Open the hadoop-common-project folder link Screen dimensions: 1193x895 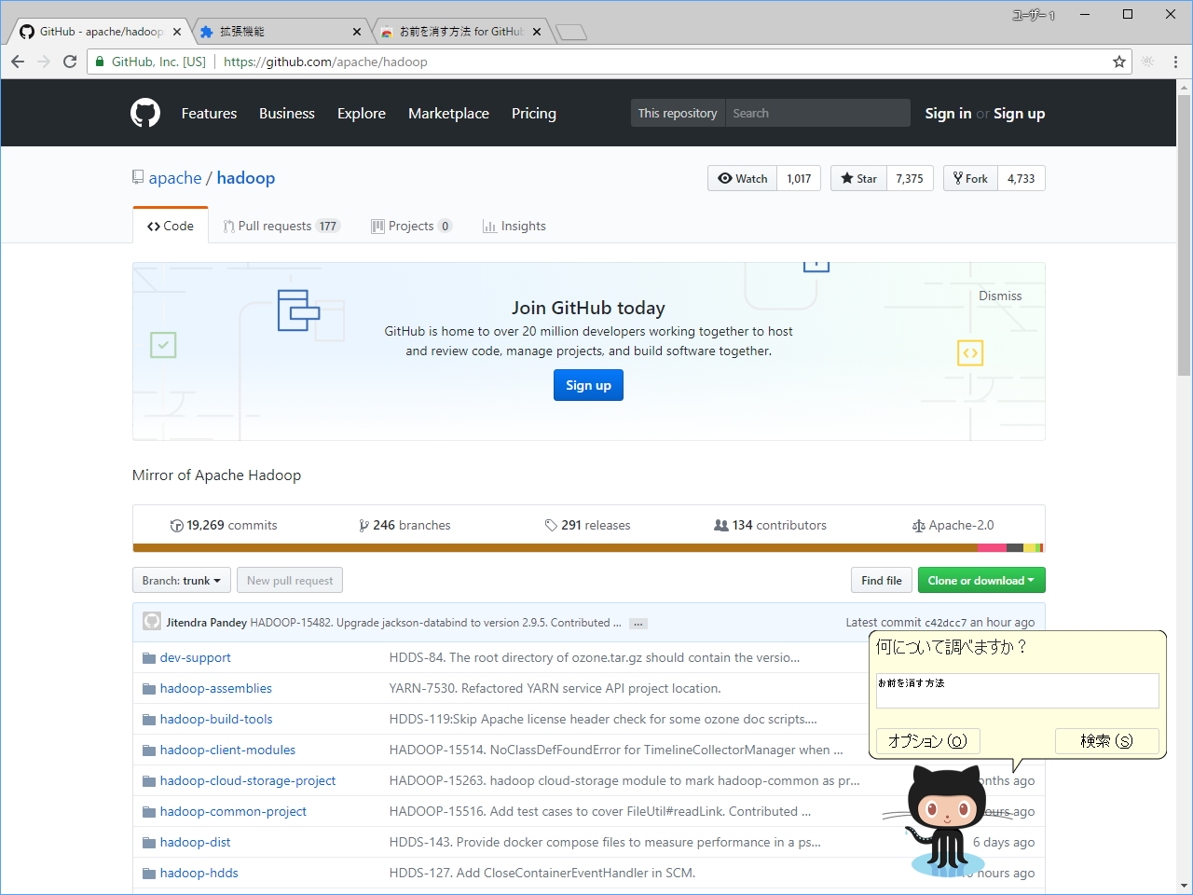233,811
